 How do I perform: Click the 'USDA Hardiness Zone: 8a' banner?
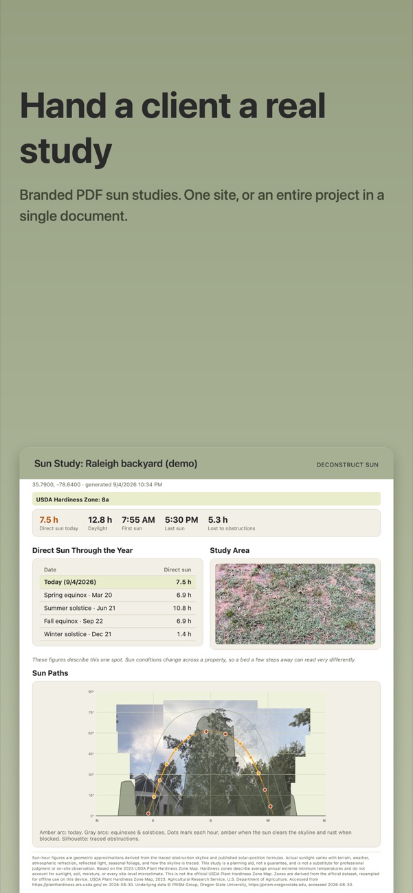206,499
